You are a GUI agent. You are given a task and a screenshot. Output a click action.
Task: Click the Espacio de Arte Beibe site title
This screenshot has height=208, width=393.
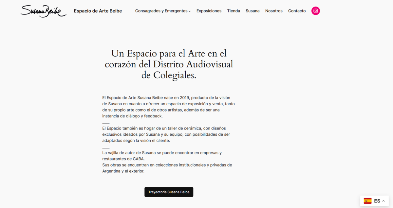[98, 11]
